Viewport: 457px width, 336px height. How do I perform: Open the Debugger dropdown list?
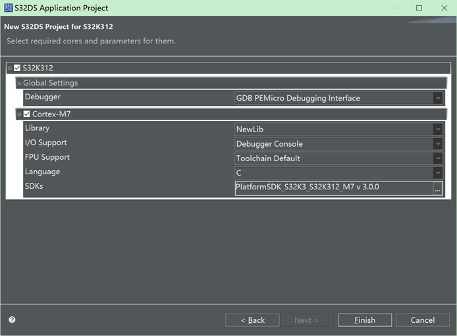(437, 98)
